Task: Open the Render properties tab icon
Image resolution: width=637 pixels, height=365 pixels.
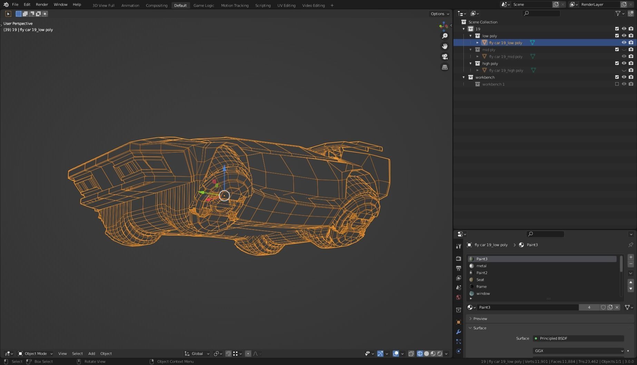Action: [459, 259]
